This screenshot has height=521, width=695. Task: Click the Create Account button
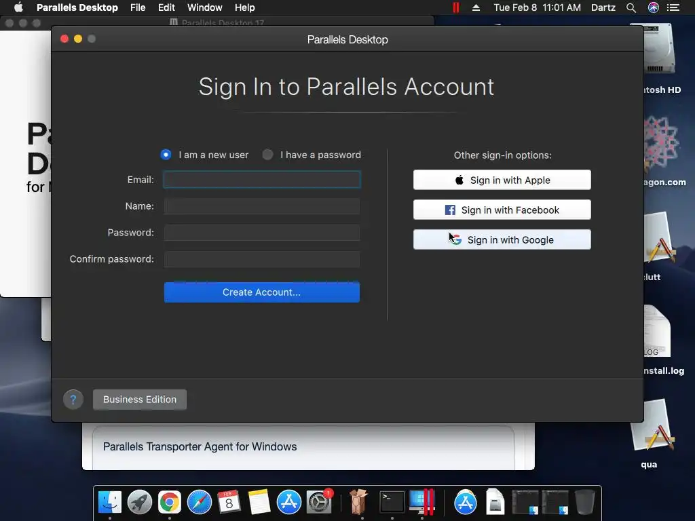point(262,292)
